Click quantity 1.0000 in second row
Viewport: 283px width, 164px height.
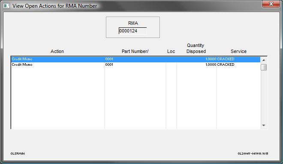click(x=211, y=64)
